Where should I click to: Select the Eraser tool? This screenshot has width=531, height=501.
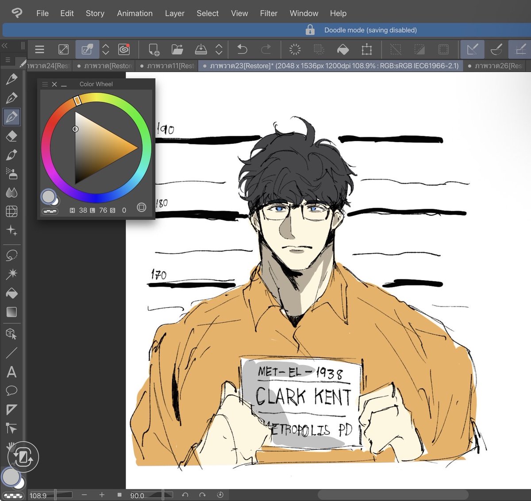tap(12, 136)
